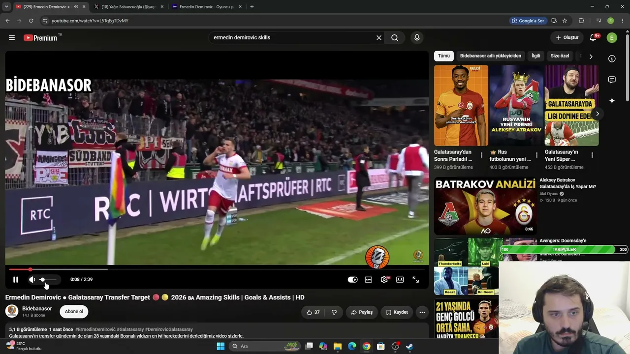Image resolution: width=630 pixels, height=354 pixels.
Task: Share the video via Paylaş button
Action: tap(362, 312)
